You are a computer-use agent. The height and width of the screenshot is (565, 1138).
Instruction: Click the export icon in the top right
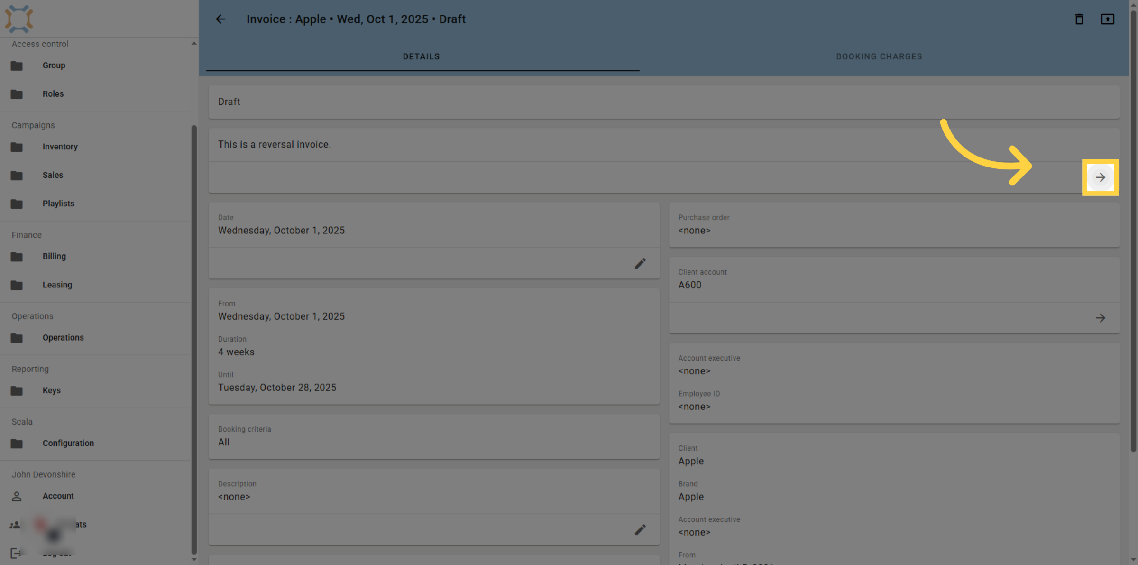coord(1107,19)
